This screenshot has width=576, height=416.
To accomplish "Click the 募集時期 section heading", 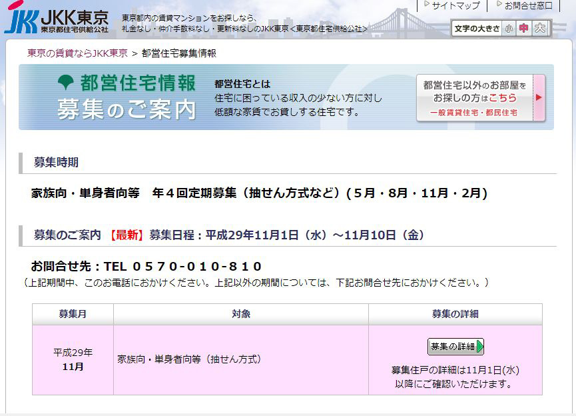I will coord(56,162).
